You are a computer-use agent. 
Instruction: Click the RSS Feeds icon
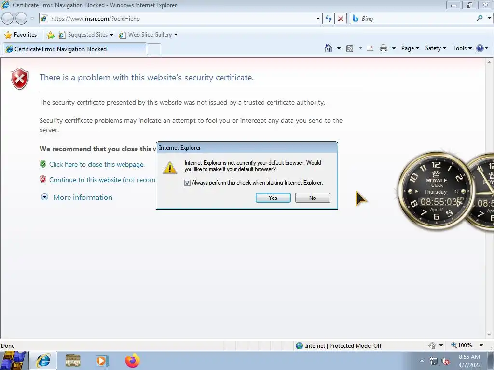(x=349, y=48)
